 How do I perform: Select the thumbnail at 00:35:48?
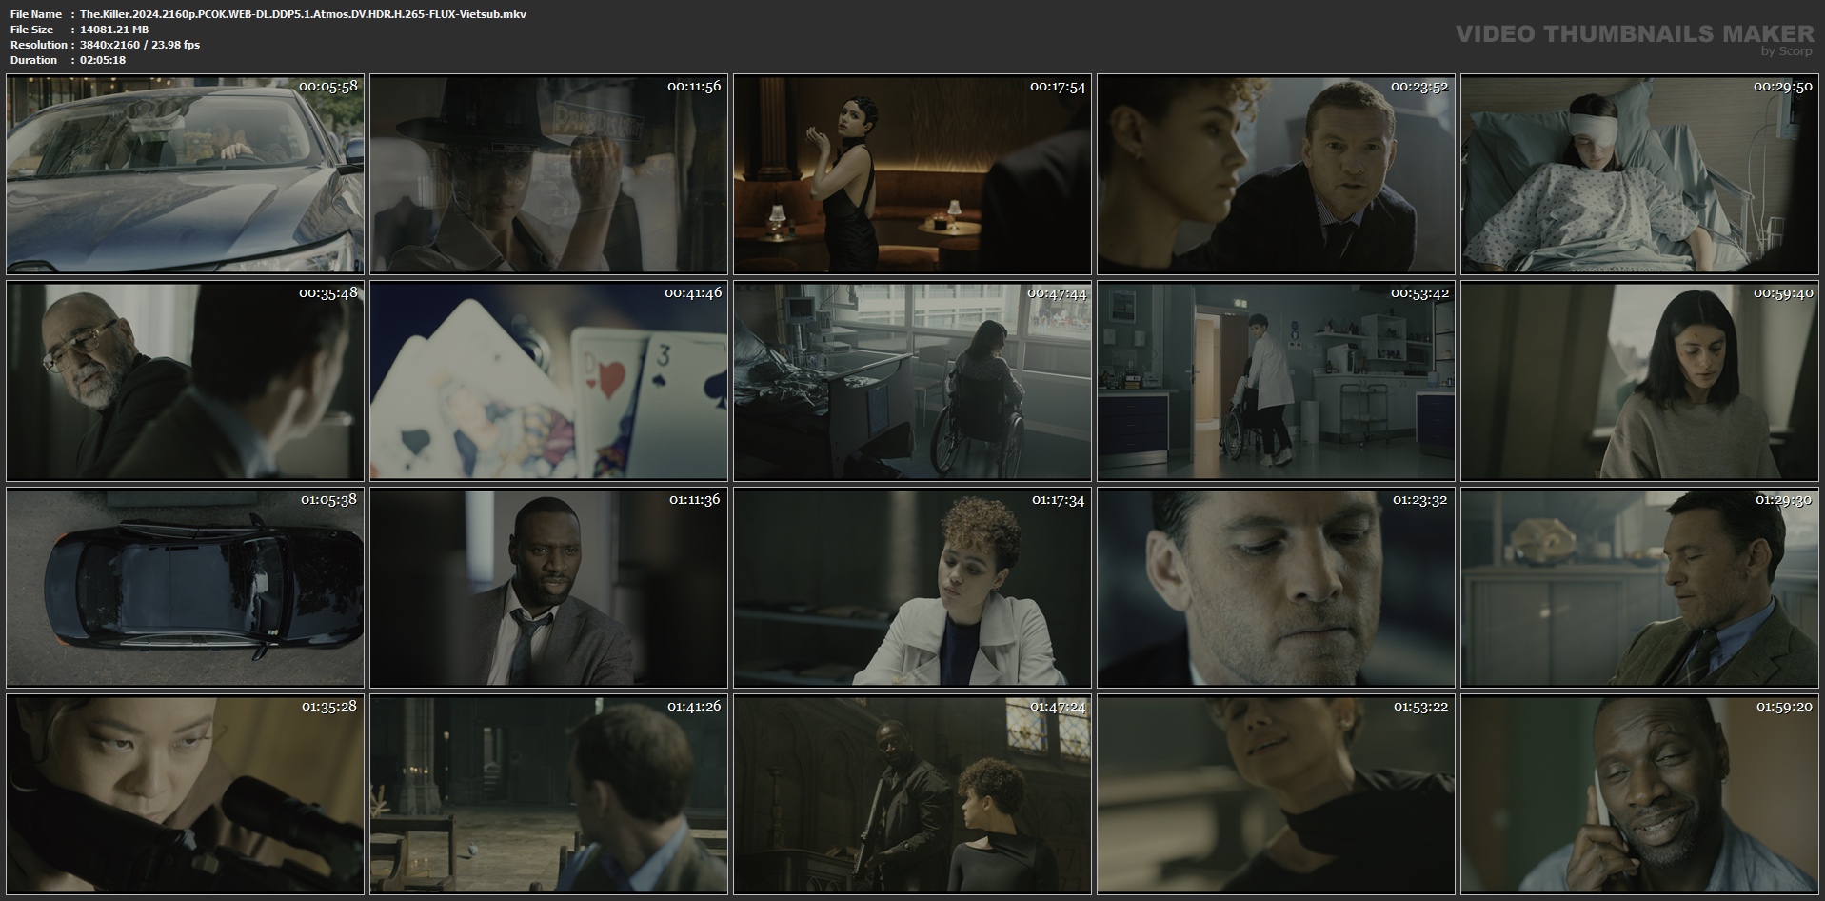pos(185,381)
